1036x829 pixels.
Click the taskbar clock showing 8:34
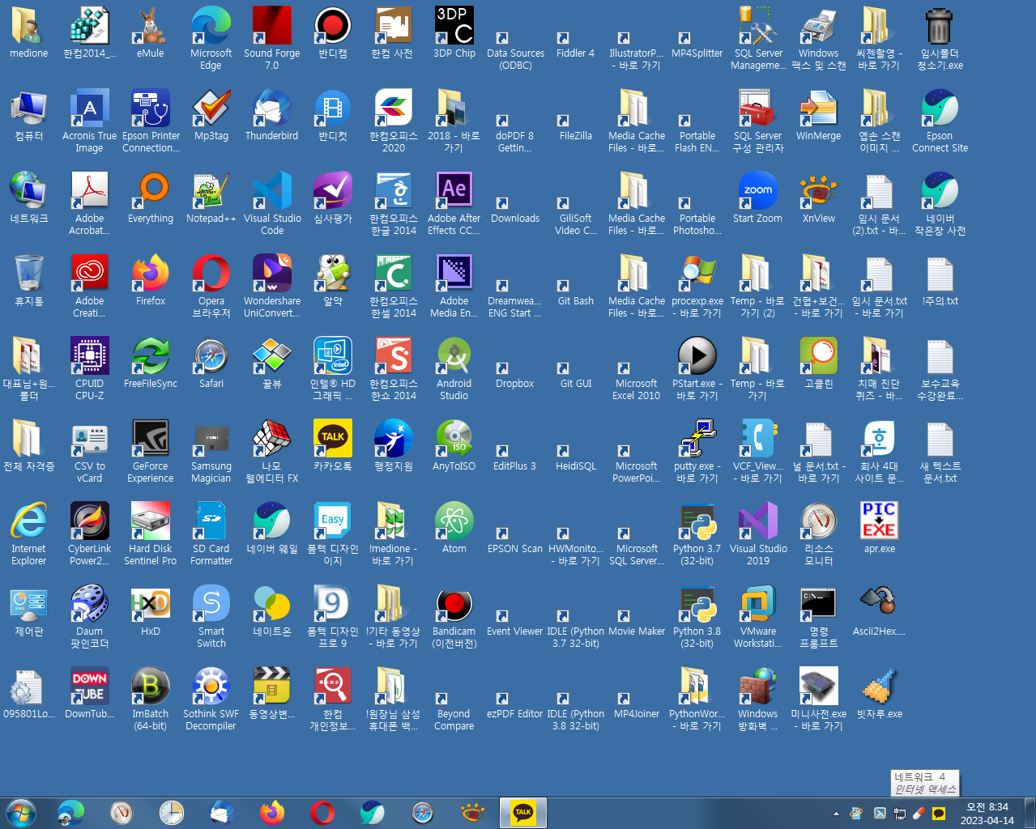[987, 813]
